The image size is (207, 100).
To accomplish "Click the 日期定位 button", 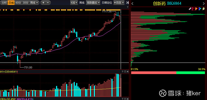I will coord(107,3).
